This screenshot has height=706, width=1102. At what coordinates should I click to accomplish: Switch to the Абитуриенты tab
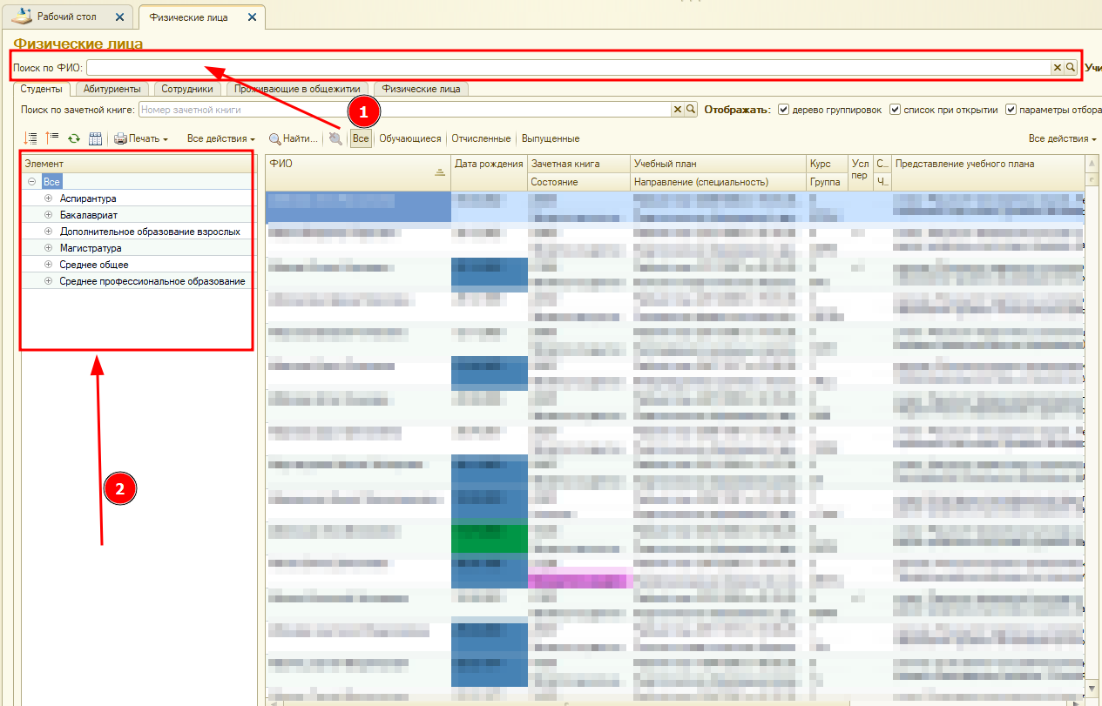113,89
